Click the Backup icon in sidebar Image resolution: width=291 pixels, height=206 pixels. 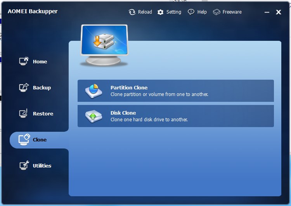(x=24, y=87)
